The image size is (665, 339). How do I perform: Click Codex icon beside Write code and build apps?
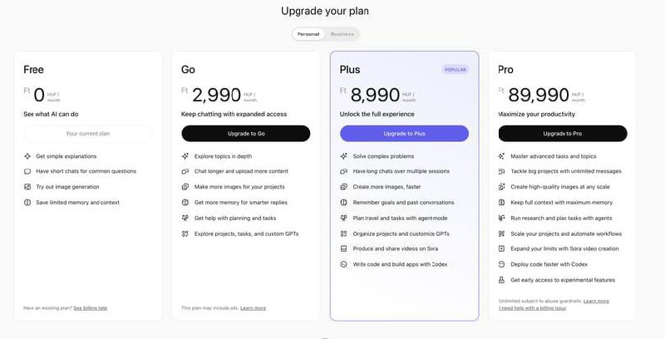(344, 264)
